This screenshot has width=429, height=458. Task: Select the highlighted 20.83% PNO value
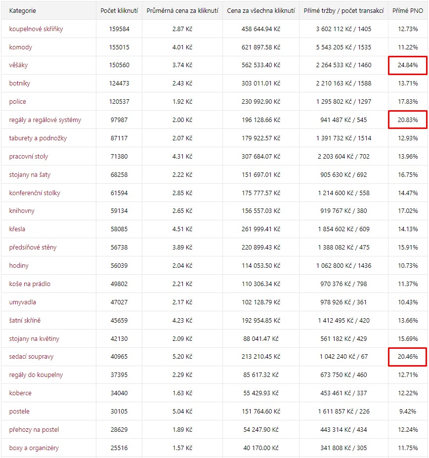(x=408, y=120)
